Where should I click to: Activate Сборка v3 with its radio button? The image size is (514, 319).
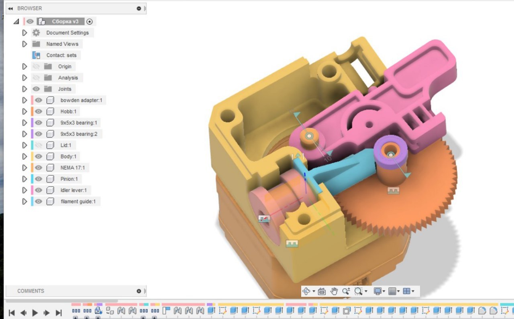click(90, 22)
